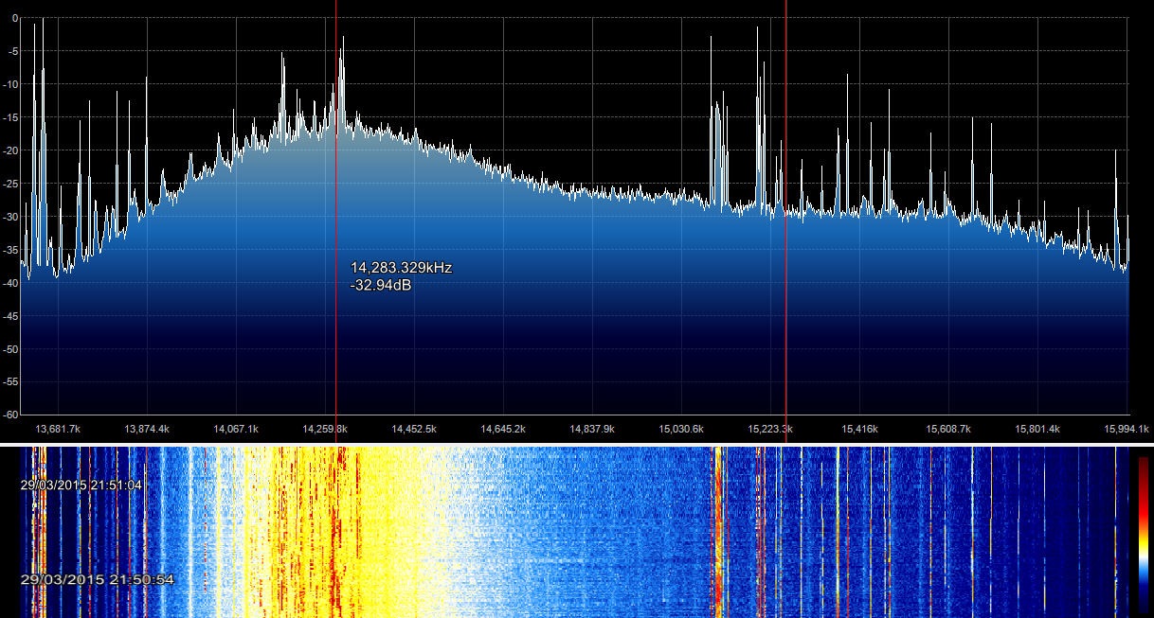Viewport: 1154px width, 618px height.
Task: Click the -32.94dB level readout
Action: click(381, 285)
